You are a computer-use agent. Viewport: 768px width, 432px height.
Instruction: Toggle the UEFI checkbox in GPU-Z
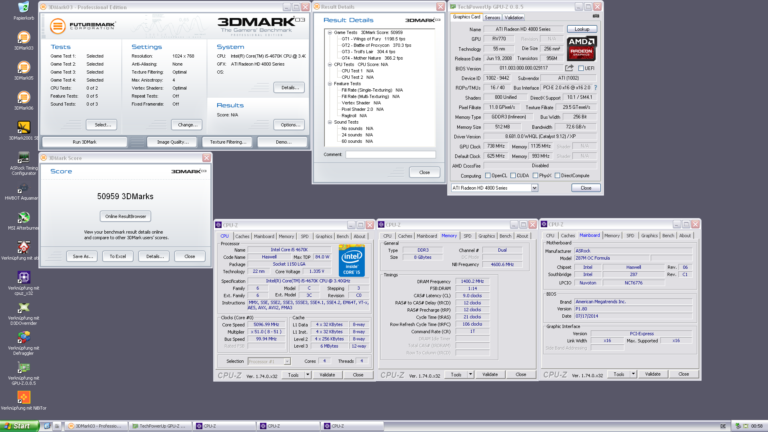[x=581, y=68]
